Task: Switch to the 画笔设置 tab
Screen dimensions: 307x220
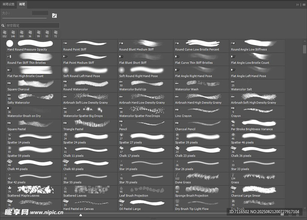Action: [8, 4]
